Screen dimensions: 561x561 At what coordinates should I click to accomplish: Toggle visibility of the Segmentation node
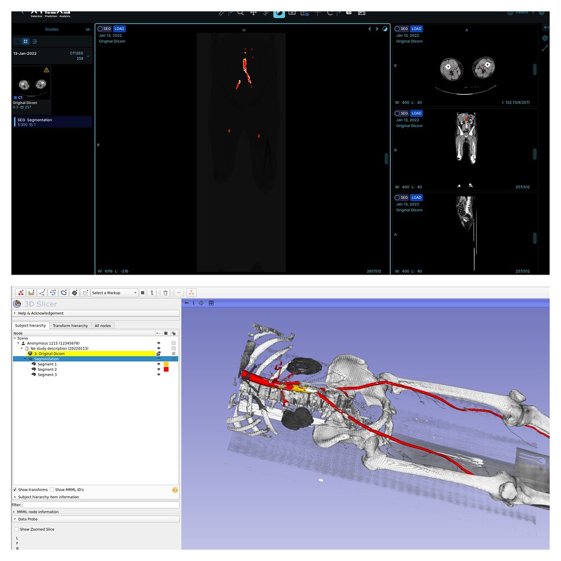[x=159, y=359]
